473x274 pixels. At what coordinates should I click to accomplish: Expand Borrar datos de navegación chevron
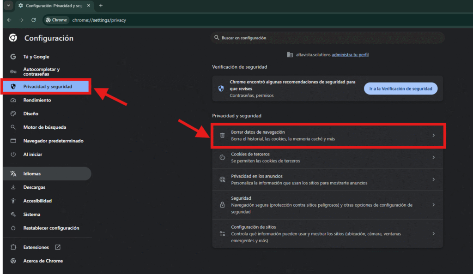[433, 135]
